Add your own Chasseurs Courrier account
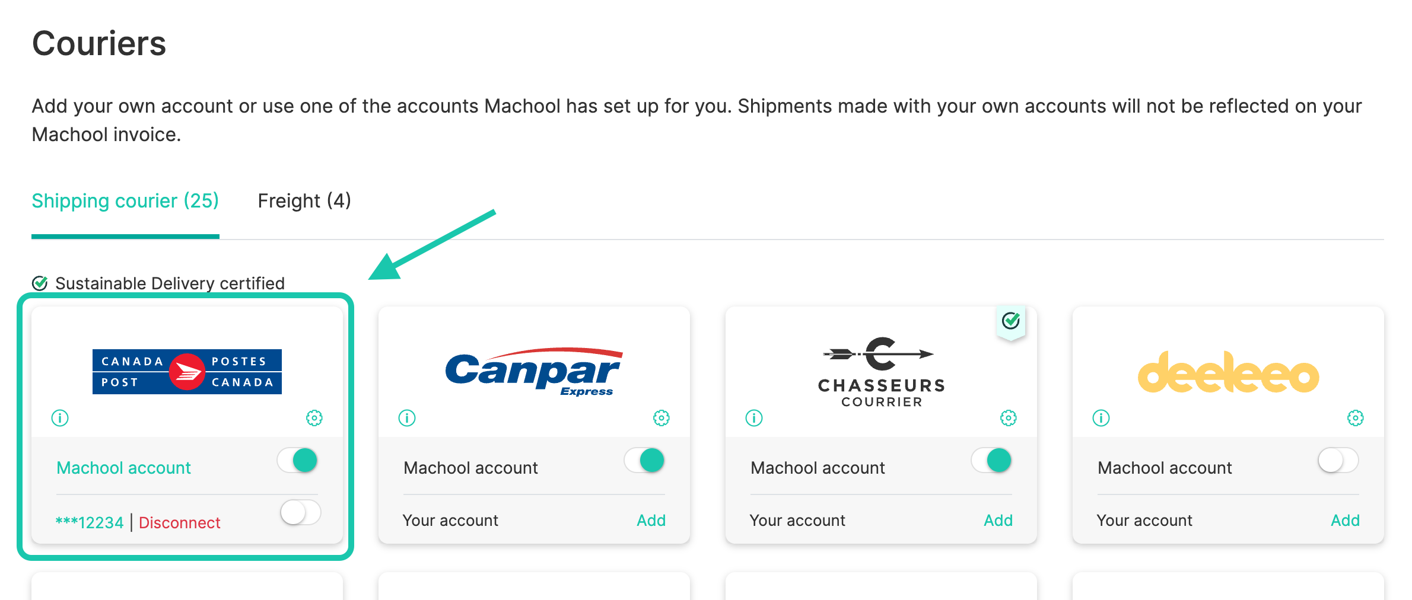The width and height of the screenshot is (1412, 600). coord(998,521)
